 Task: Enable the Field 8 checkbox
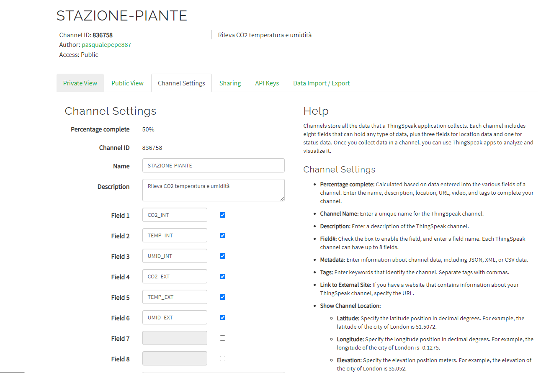pos(222,358)
